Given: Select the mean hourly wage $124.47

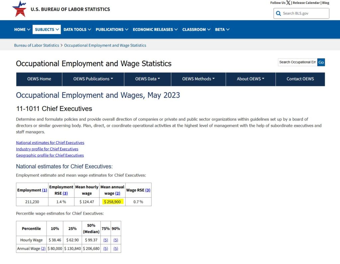Looking at the screenshot, I should click(x=87, y=202).
